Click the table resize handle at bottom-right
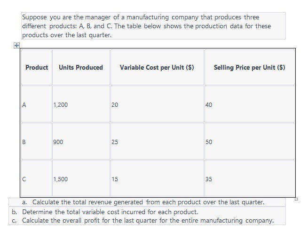308x232 pixels. click(296, 199)
